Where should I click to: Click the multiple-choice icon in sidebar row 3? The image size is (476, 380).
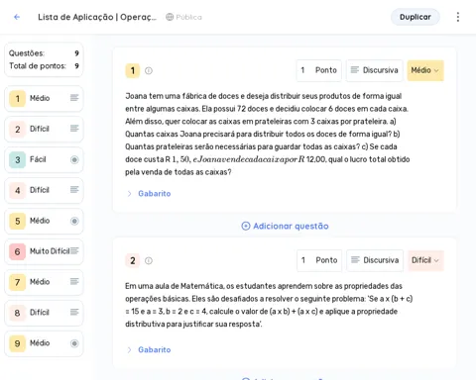point(74,159)
